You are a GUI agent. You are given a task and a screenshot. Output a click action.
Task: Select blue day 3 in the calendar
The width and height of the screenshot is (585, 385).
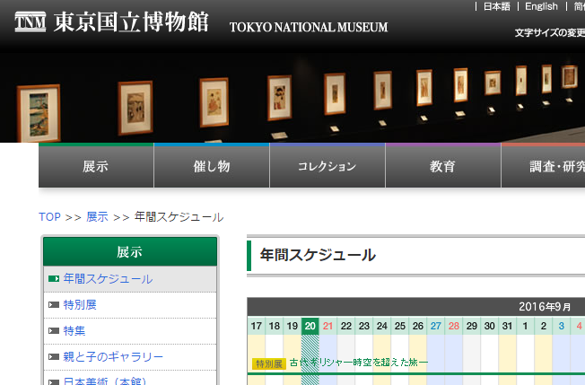click(x=561, y=326)
